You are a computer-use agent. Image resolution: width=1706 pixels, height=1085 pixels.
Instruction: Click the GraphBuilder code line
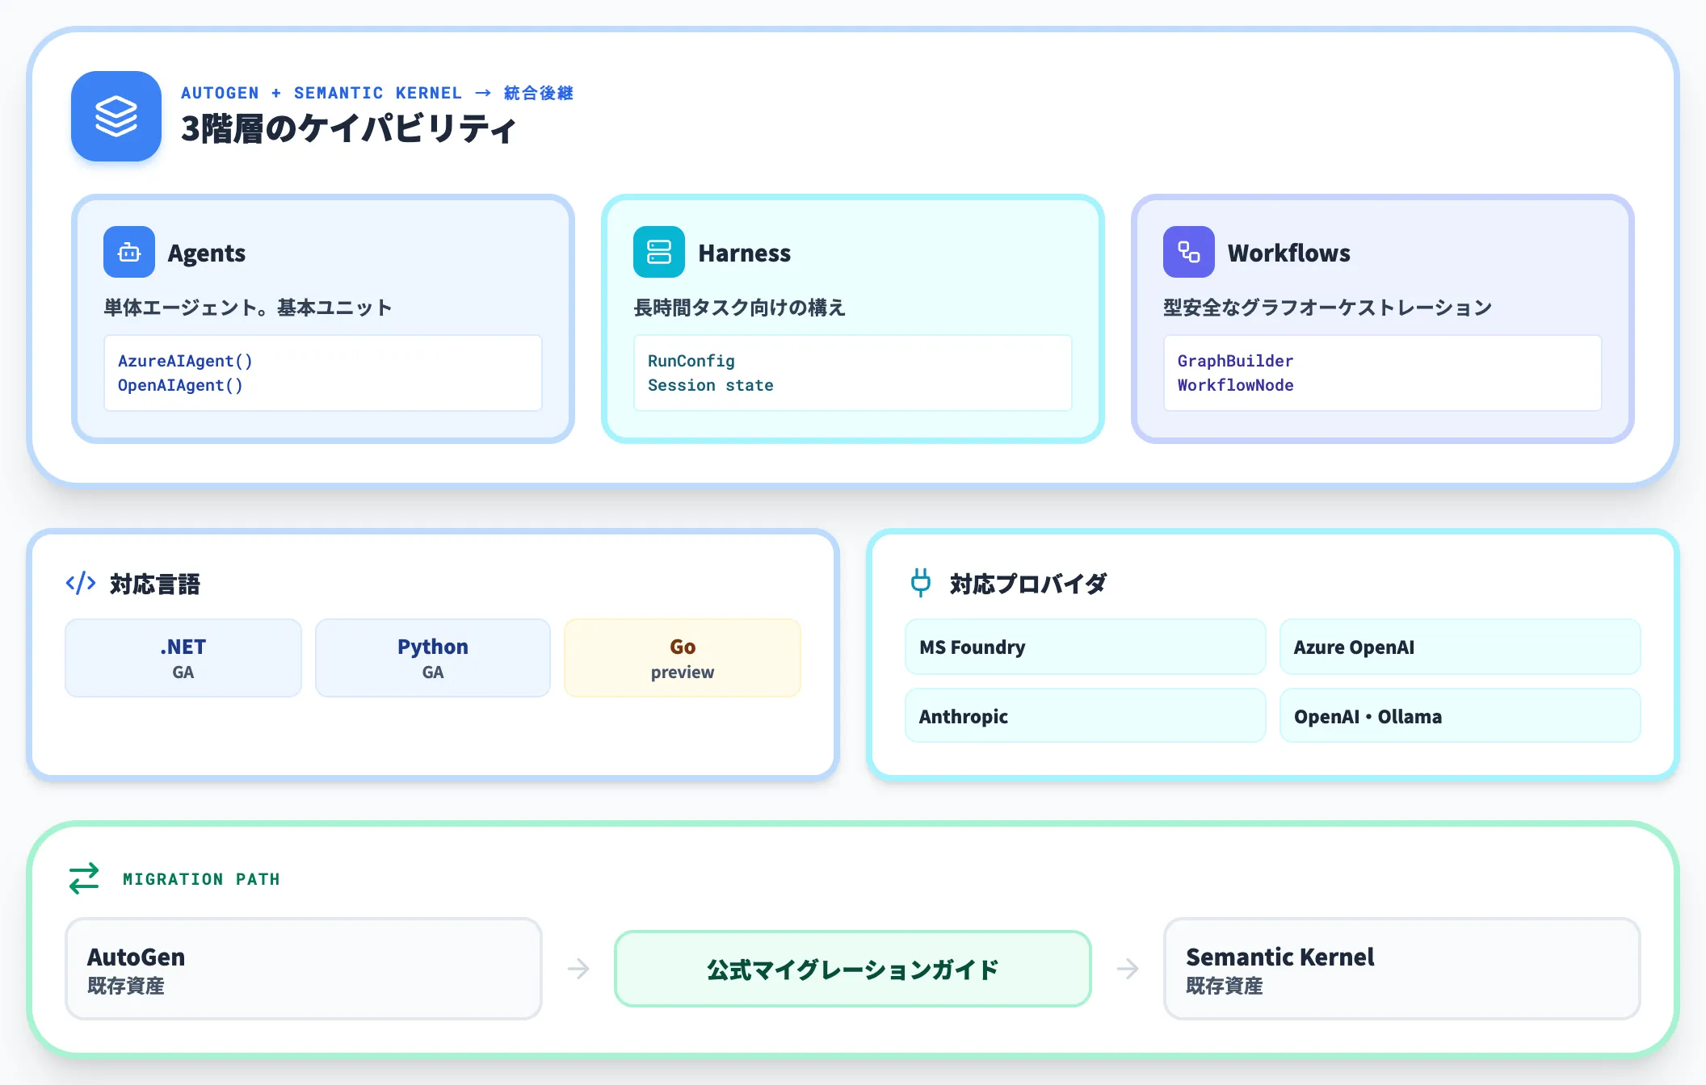1235,361
